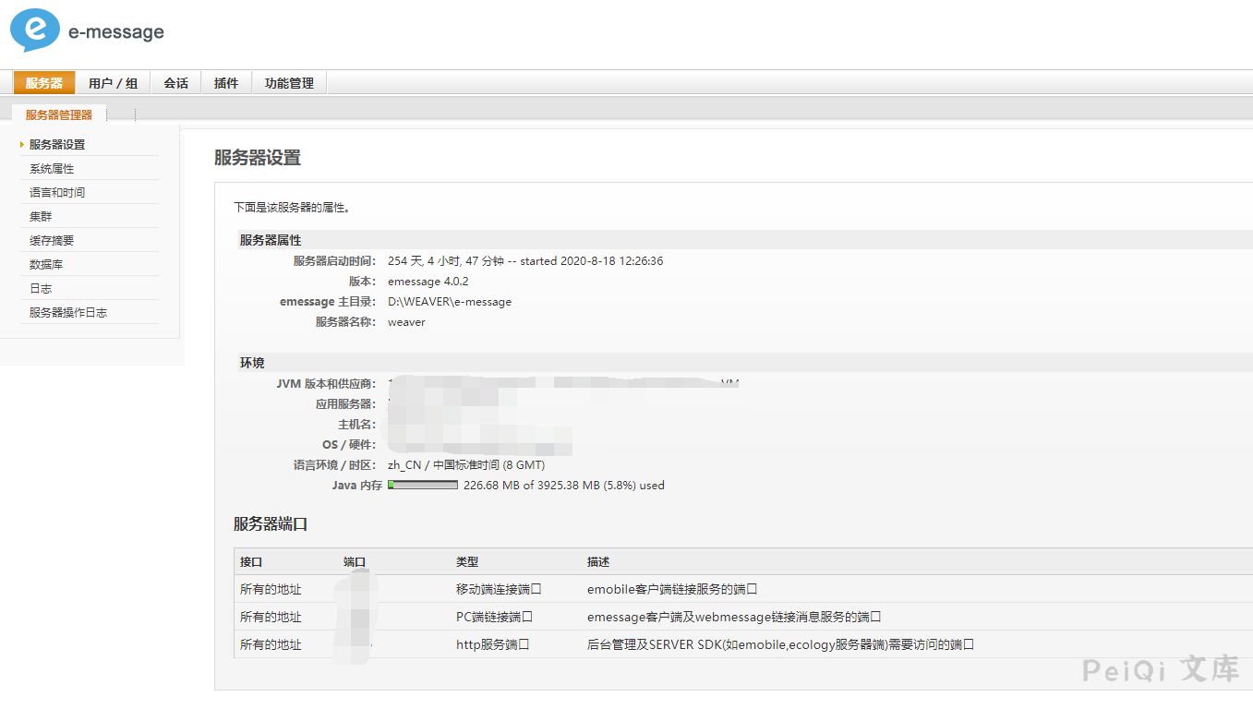Click the 服务器管理器 sub-tab

point(59,115)
